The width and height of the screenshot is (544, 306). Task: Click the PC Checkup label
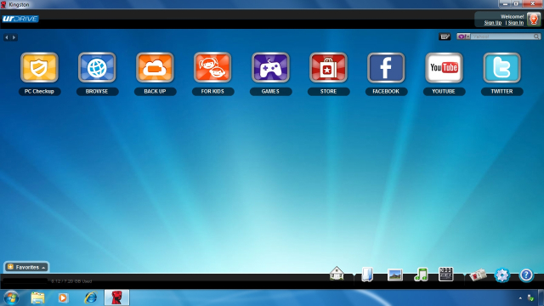point(39,91)
